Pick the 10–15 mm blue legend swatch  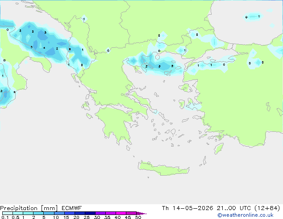tap(59, 213)
